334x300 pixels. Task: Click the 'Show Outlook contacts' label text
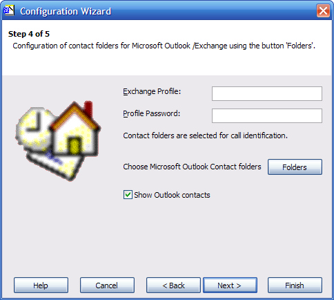172,195
